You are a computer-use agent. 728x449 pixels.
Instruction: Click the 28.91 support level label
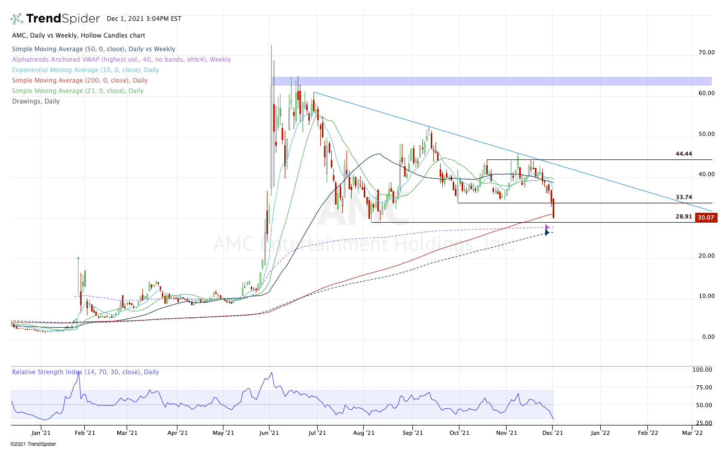pyautogui.click(x=684, y=216)
